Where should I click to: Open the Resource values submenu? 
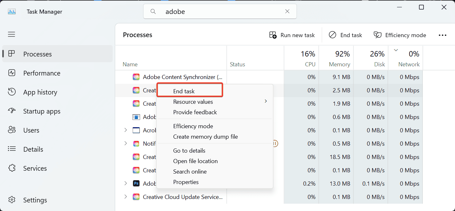pyautogui.click(x=193, y=102)
